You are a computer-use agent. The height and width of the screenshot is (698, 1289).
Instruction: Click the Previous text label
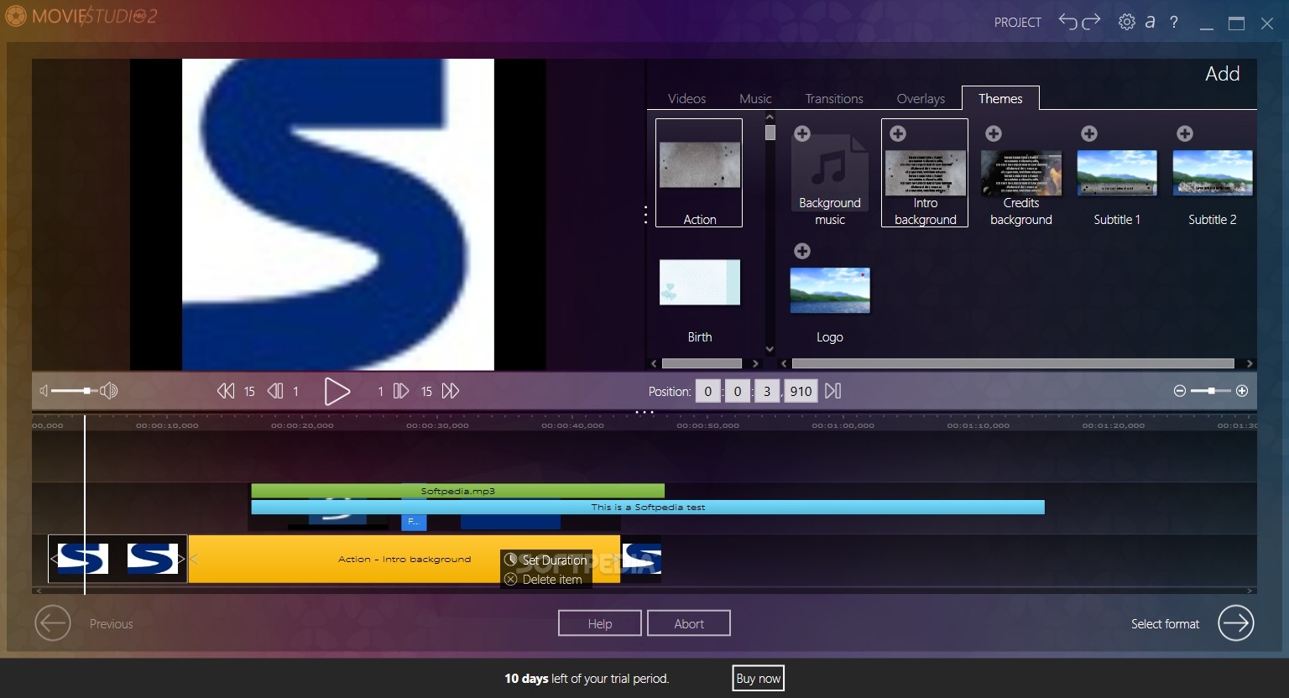click(x=112, y=624)
